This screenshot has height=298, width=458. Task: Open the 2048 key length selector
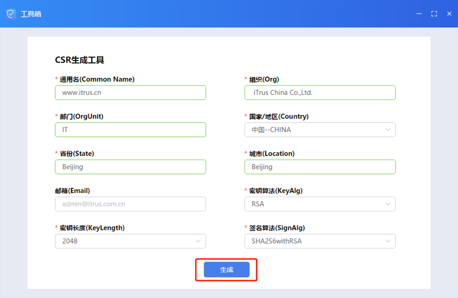tap(130, 241)
